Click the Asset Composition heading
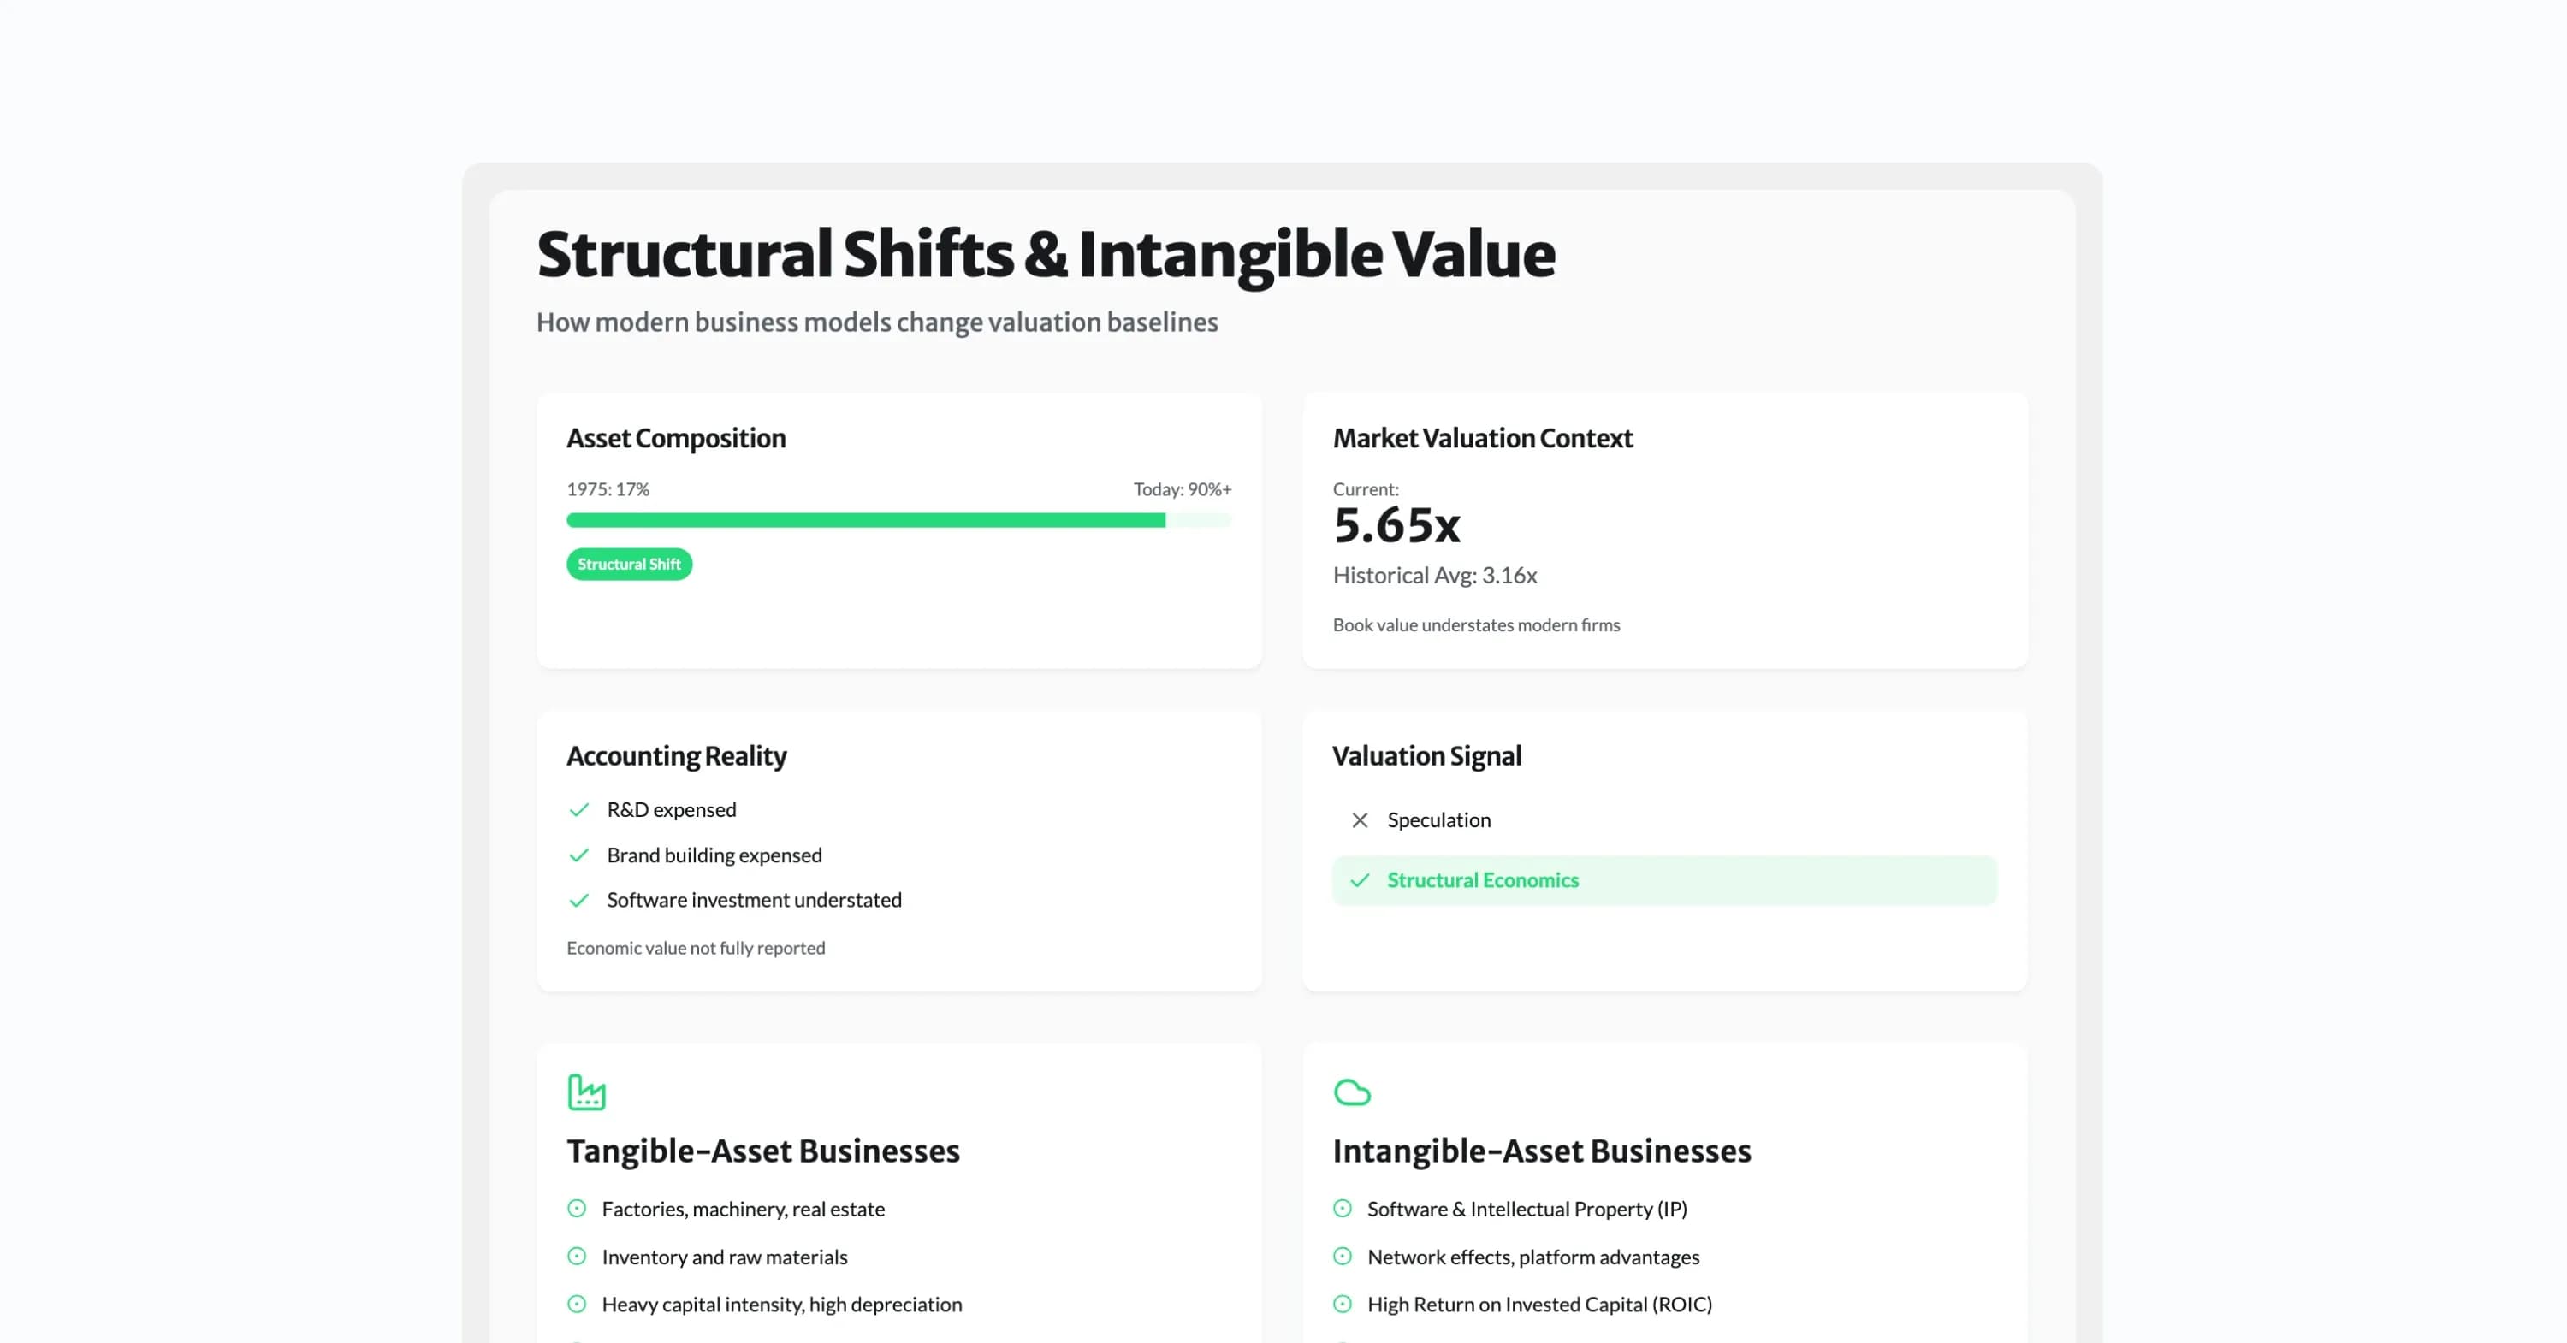The width and height of the screenshot is (2567, 1343). tap(676, 438)
